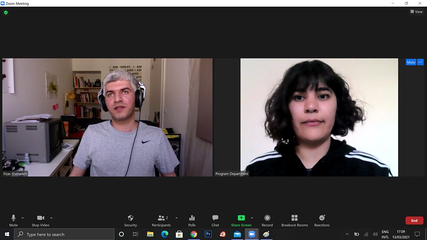Click the green Share Screen icon

241,218
